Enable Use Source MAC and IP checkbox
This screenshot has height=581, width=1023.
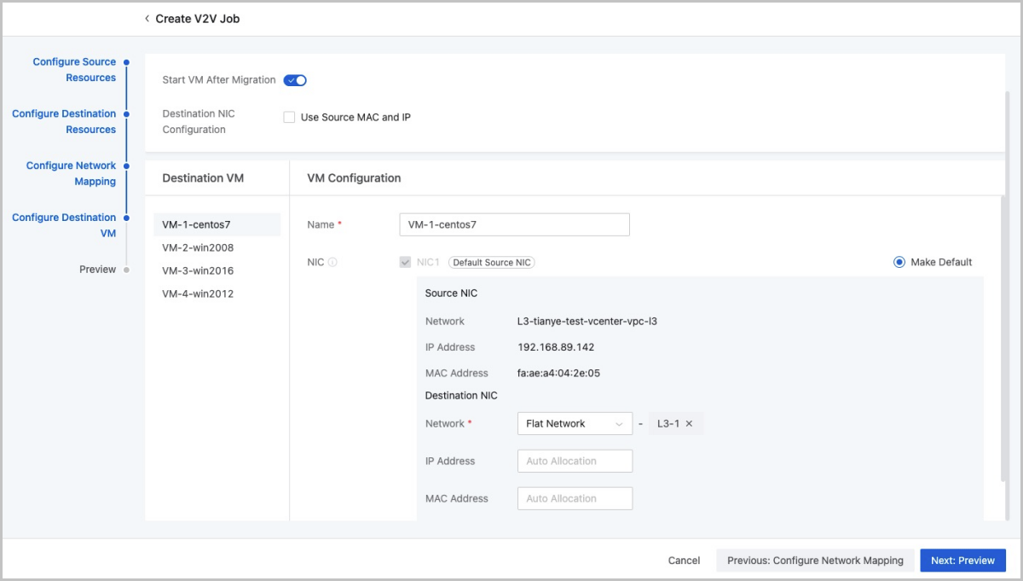(289, 118)
